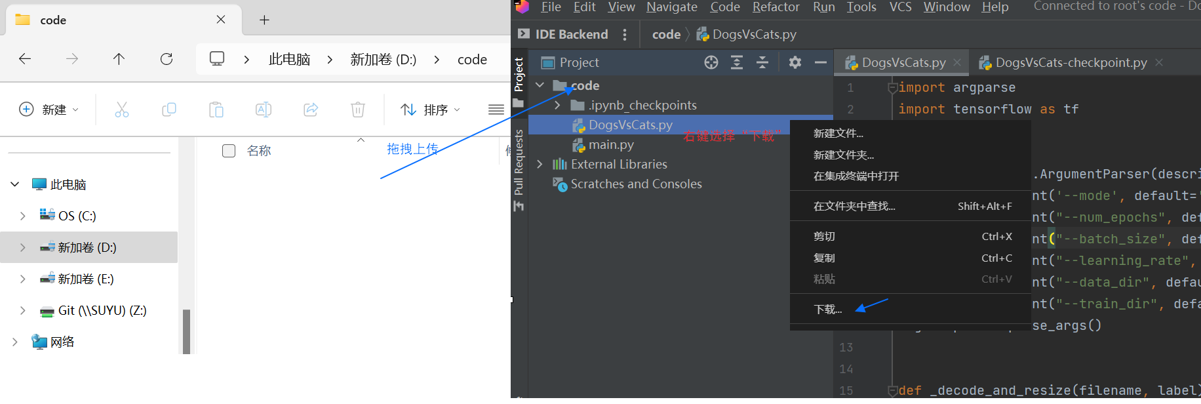This screenshot has width=1201, height=404.
Task: Click the Delete trash icon in Explorer toolbar
Action: 358,110
